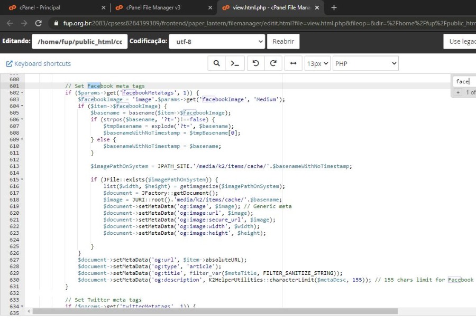
Task: Open the PHP language mode dropdown
Action: [365, 63]
